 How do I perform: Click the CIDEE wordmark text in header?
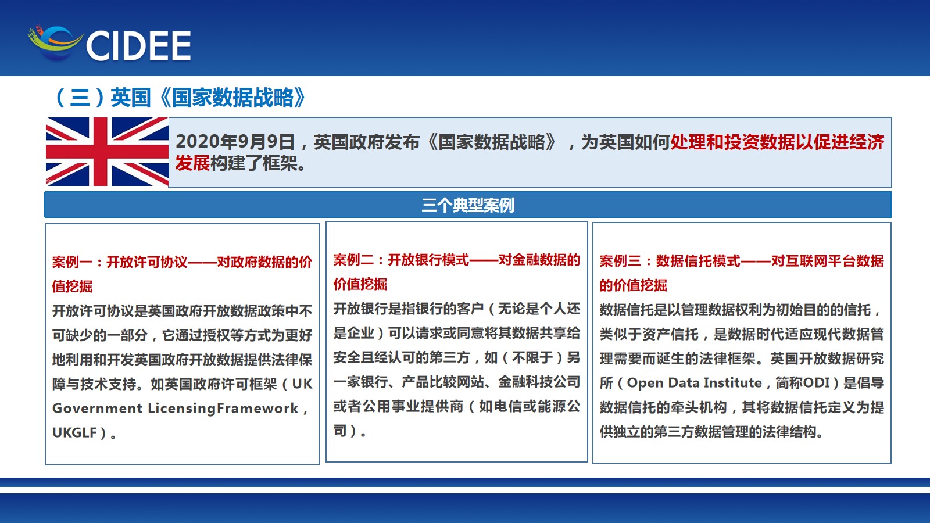tap(138, 46)
